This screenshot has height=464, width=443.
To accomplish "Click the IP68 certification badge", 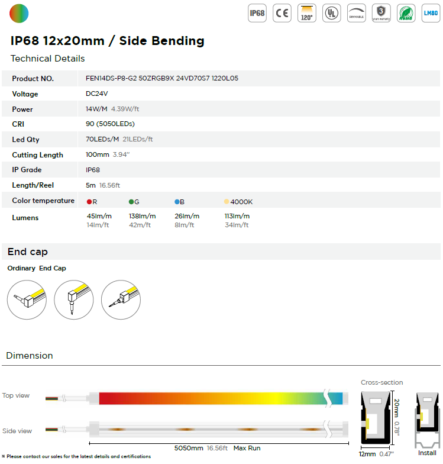I will click(257, 13).
